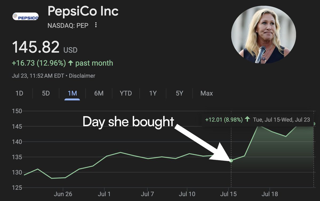320x201 pixels.
Task: Show the Max price history
Action: [x=207, y=93]
